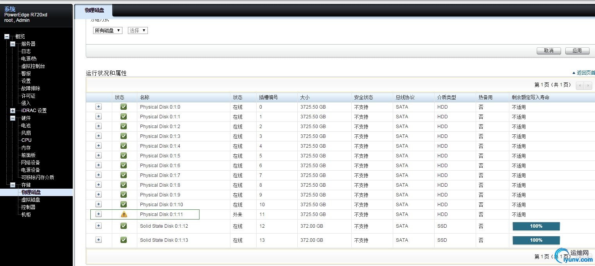
Task: Click the 插槽编号 column header
Action: click(268, 97)
